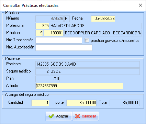Click the Práctica code field 180301
The image size is (146, 124).
54,33
